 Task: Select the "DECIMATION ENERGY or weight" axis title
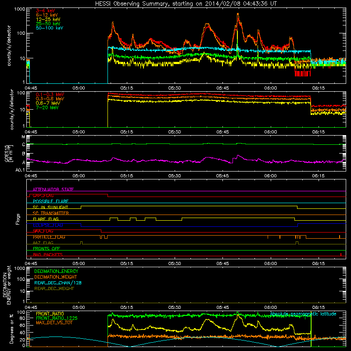(x=7, y=285)
